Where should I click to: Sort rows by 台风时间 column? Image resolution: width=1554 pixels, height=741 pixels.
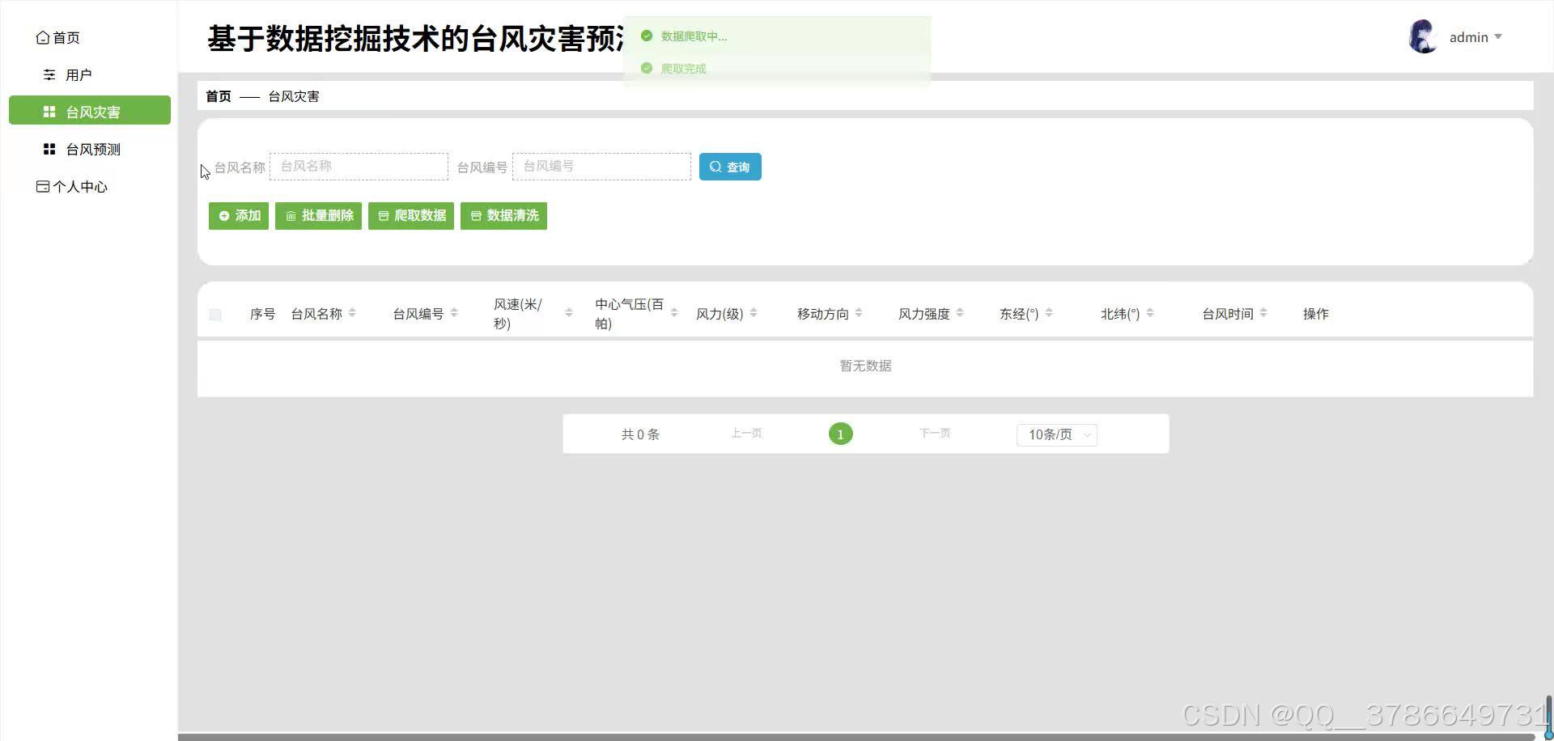tap(1266, 312)
